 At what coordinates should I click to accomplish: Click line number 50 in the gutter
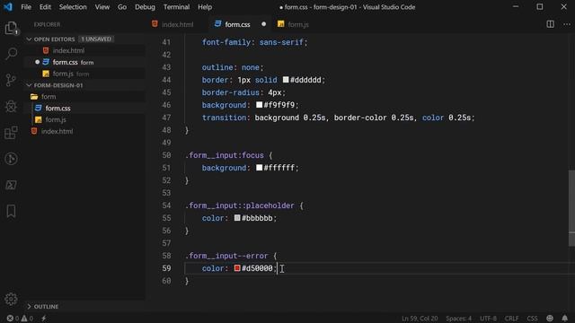pos(166,155)
